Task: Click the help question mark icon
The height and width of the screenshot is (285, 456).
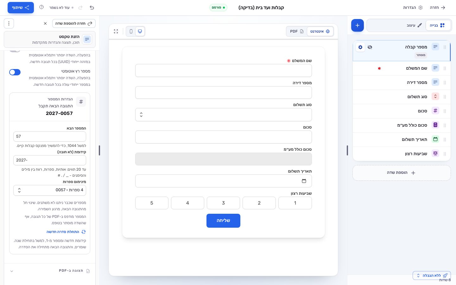Action: pos(41,7)
